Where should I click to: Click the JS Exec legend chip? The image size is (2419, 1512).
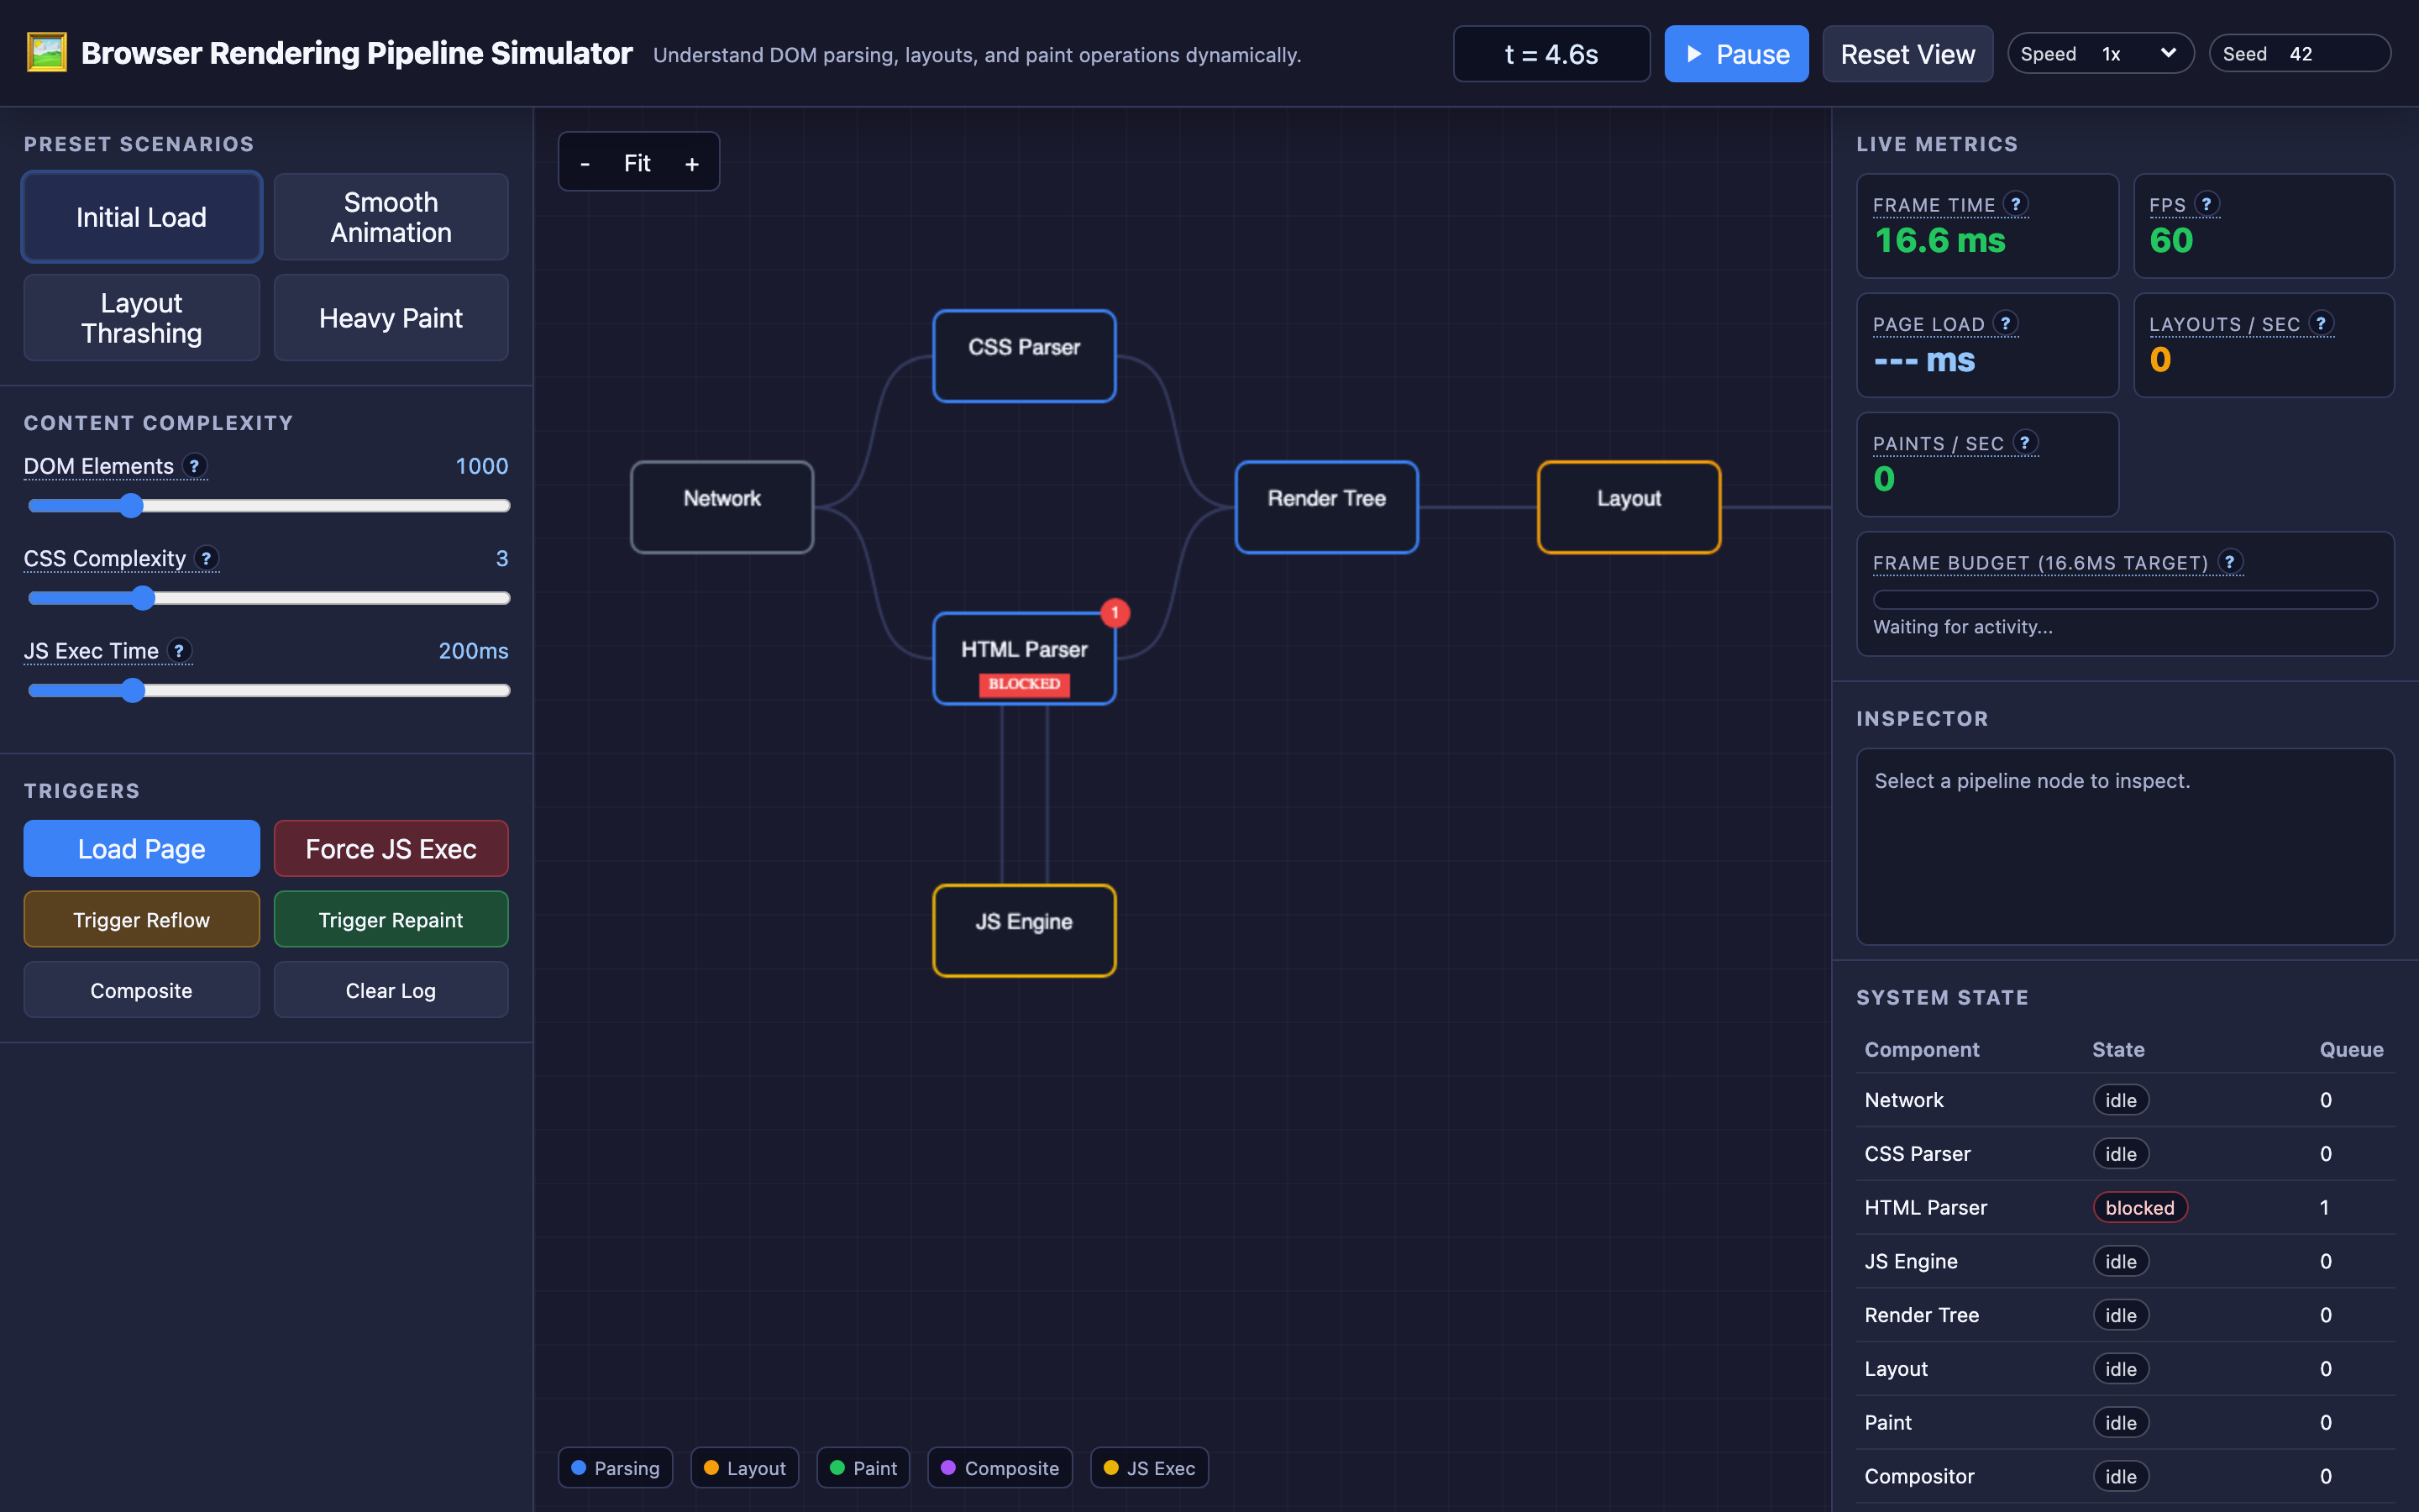tap(1150, 1468)
